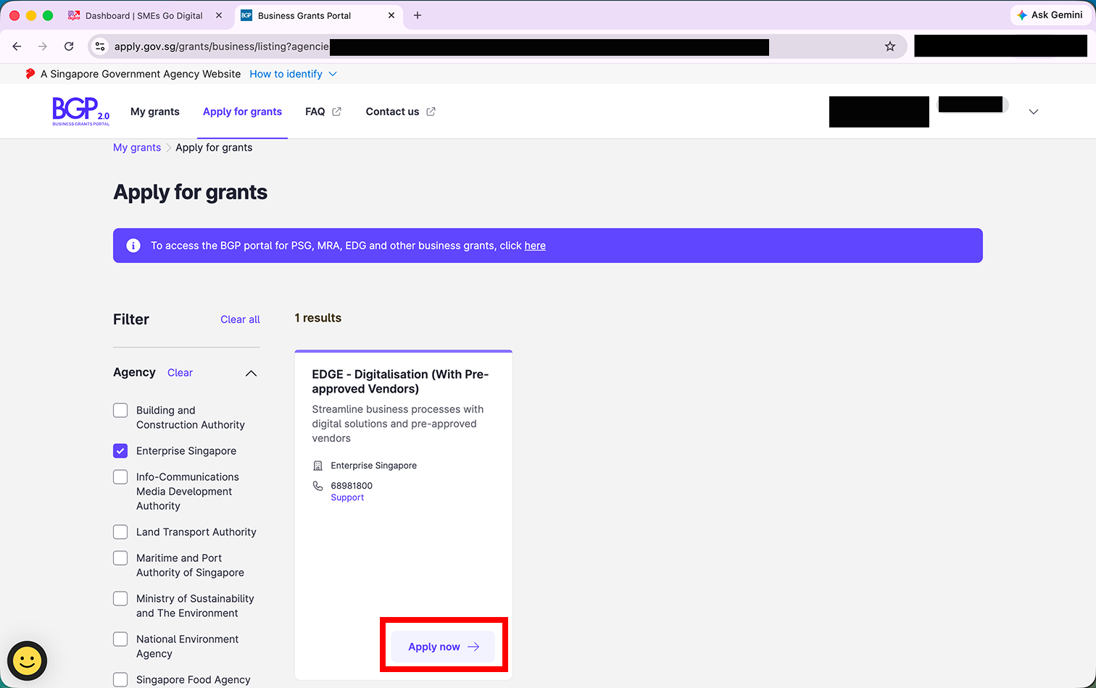Reload the page with refresh icon
Viewport: 1096px width, 688px height.
tap(69, 46)
